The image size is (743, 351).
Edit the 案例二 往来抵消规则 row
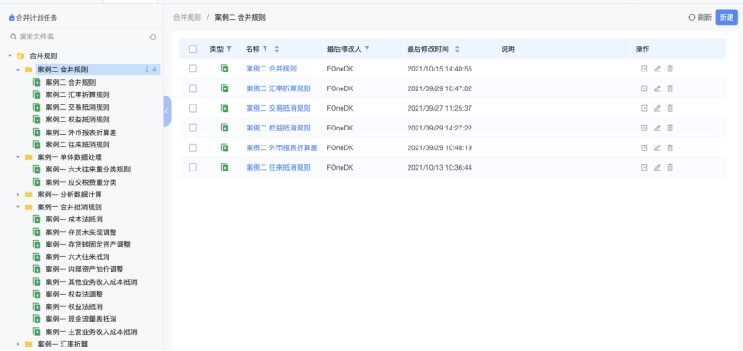(657, 167)
